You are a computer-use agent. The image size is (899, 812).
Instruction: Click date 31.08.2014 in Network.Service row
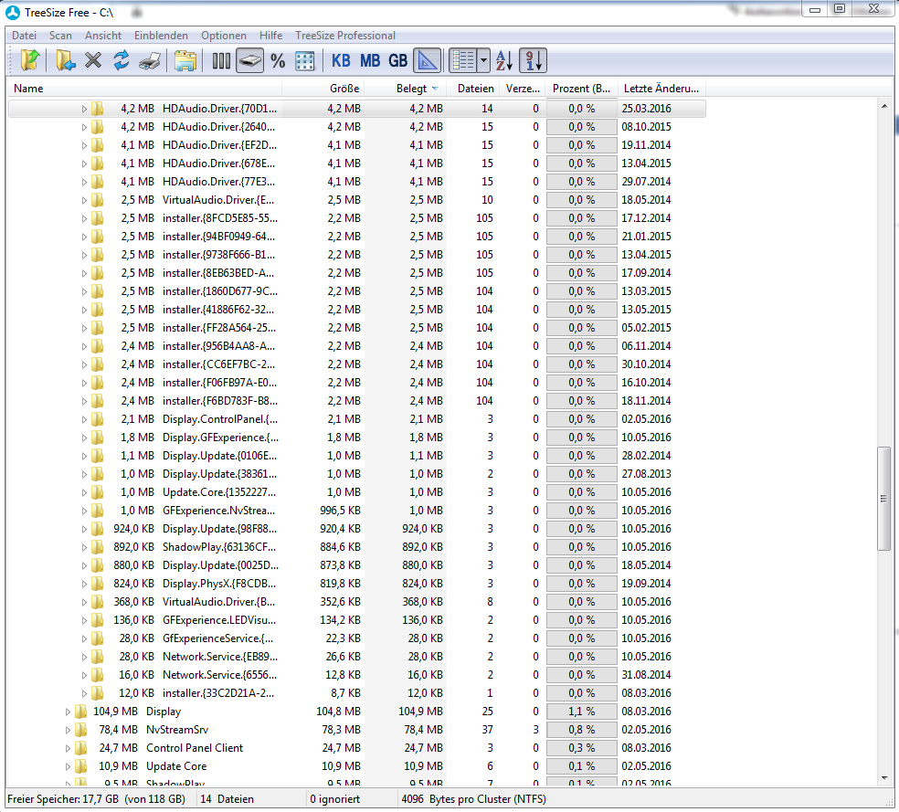(646, 675)
